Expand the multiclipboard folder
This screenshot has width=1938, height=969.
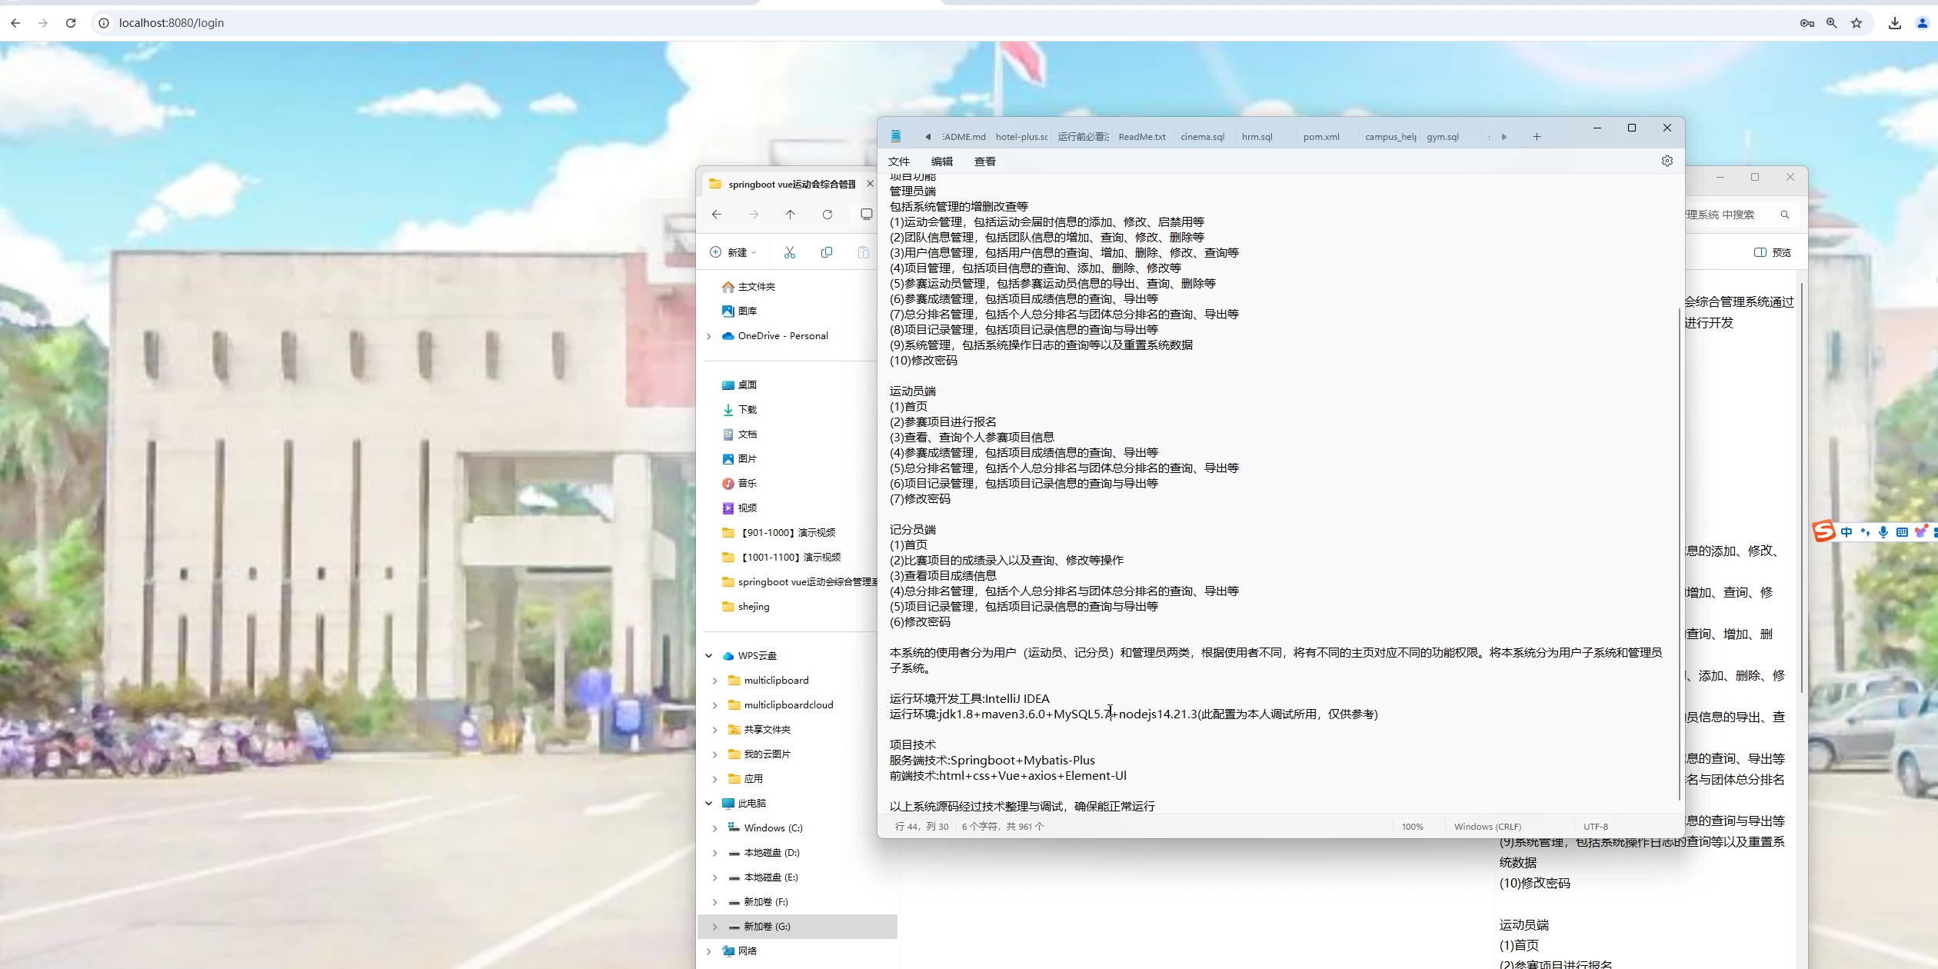pyautogui.click(x=714, y=681)
